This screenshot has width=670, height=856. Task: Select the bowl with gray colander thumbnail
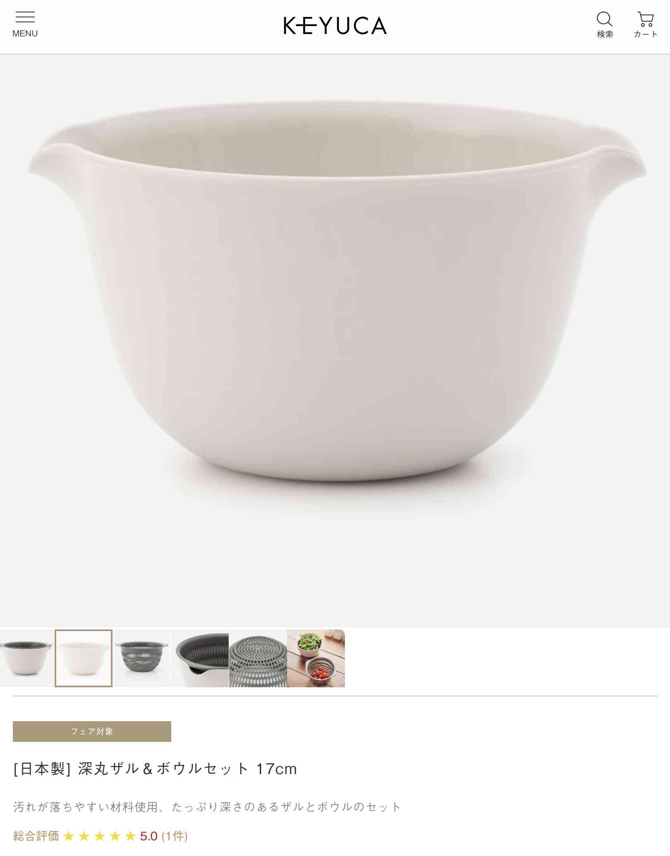pos(27,658)
